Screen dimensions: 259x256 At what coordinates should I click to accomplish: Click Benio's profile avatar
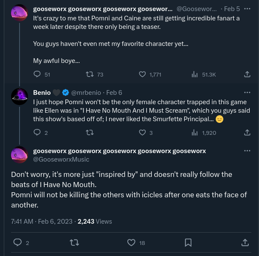click(x=20, y=97)
